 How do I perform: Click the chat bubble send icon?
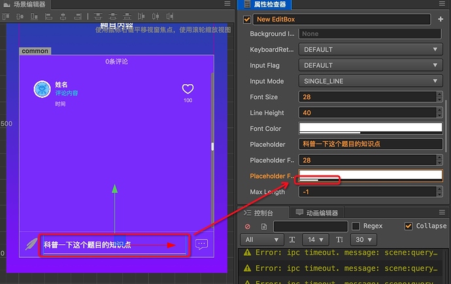[x=201, y=244]
